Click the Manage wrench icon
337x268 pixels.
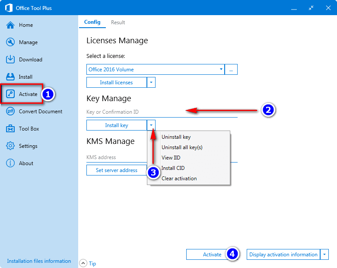(10, 42)
